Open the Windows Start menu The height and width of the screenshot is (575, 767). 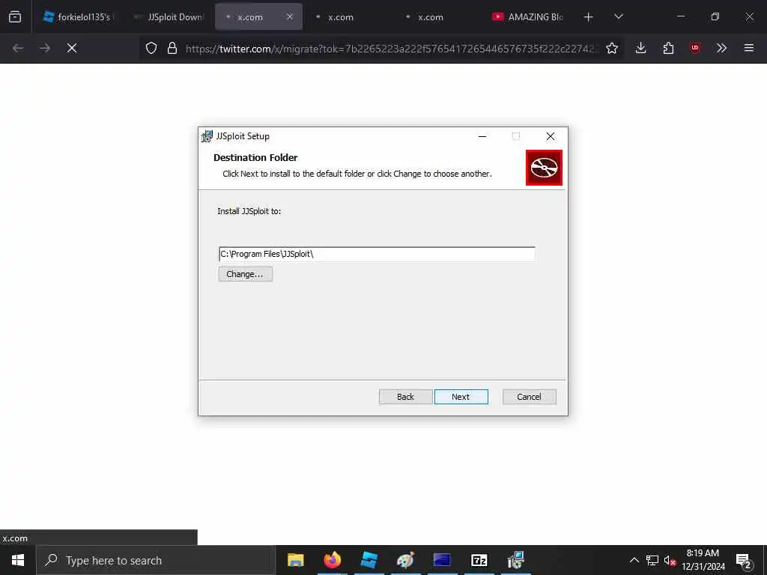pyautogui.click(x=18, y=560)
